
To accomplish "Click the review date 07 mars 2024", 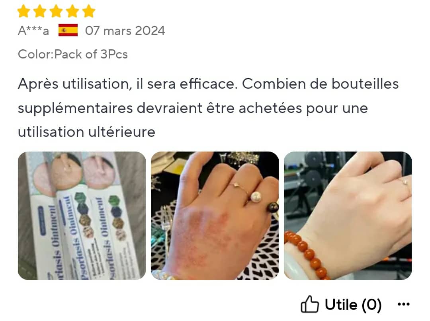I will coord(125,31).
